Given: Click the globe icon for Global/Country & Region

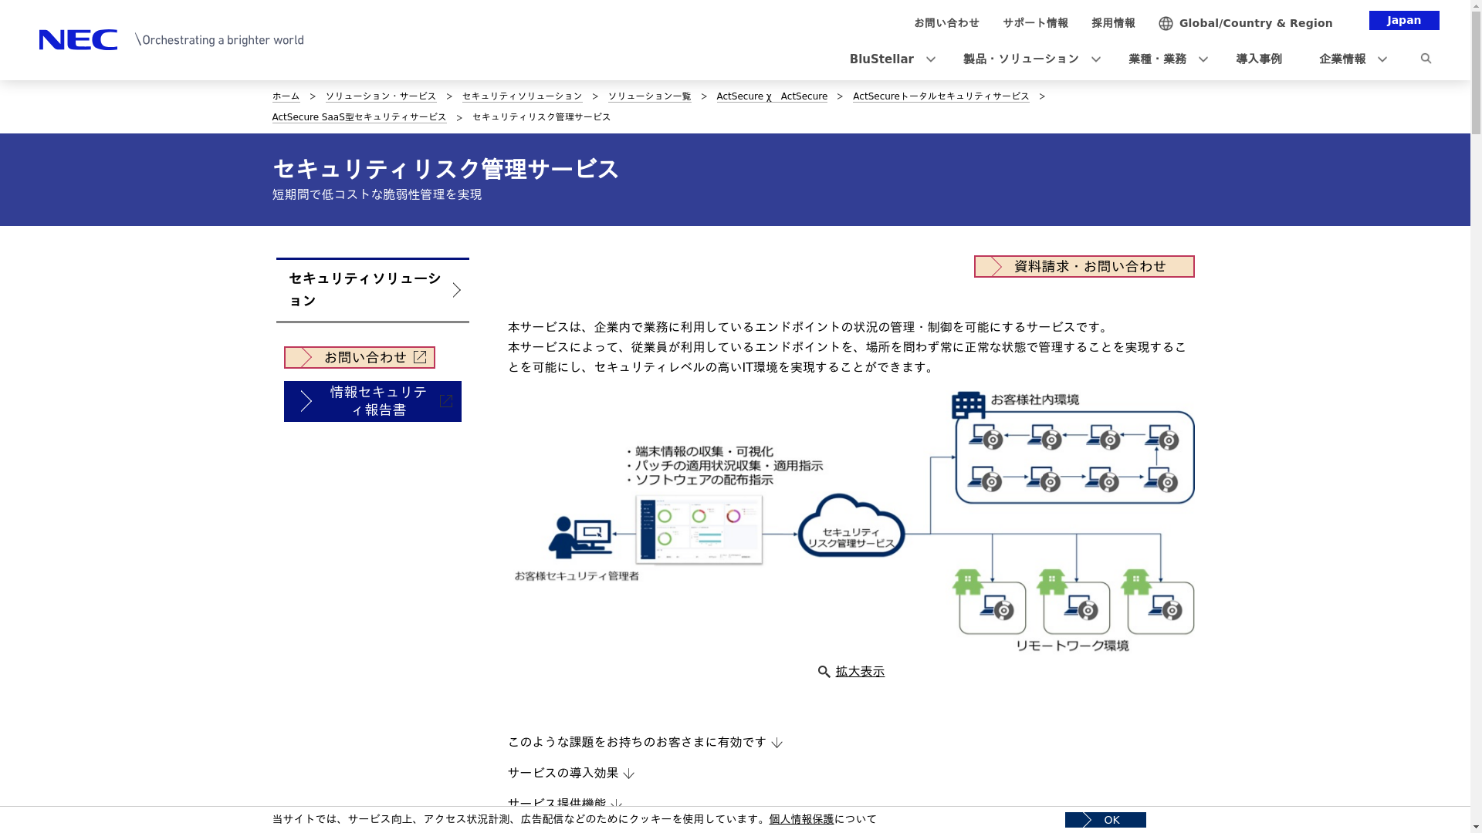Looking at the screenshot, I should 1166,23.
